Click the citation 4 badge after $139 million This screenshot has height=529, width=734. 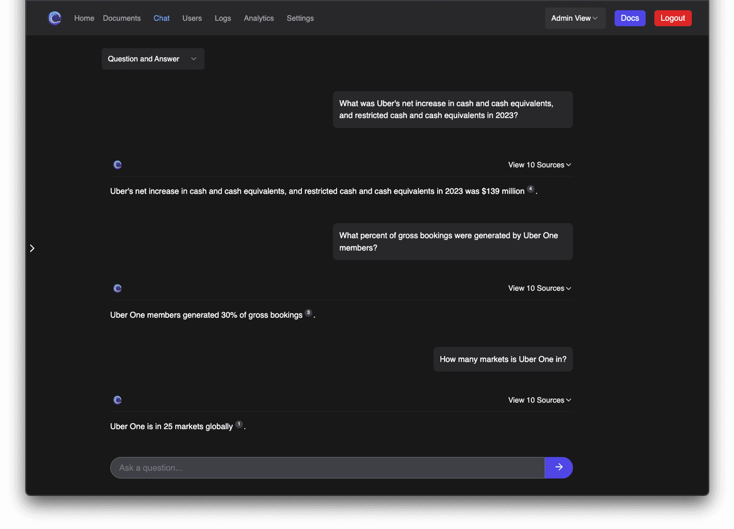530,189
